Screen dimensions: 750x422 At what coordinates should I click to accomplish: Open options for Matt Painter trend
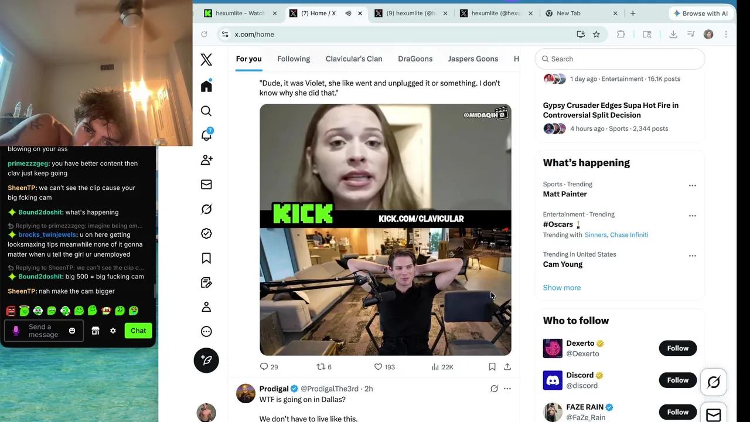click(693, 185)
